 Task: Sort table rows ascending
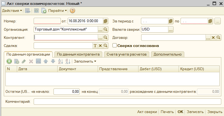[61, 61]
